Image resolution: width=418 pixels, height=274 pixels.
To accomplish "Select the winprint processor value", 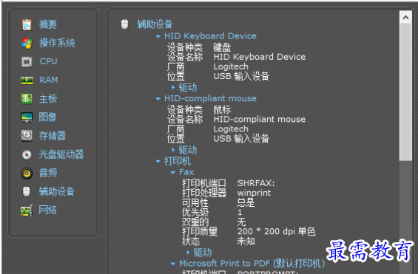I will (254, 193).
